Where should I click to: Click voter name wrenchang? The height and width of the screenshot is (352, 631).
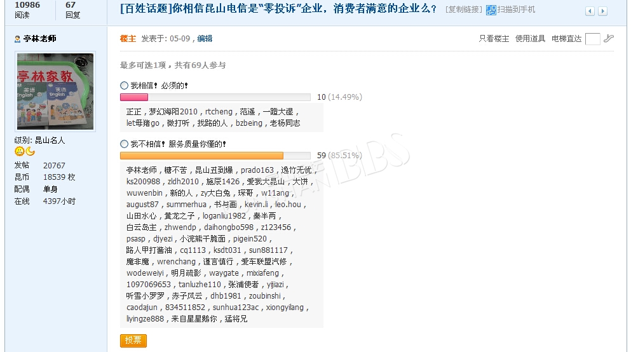176,262
